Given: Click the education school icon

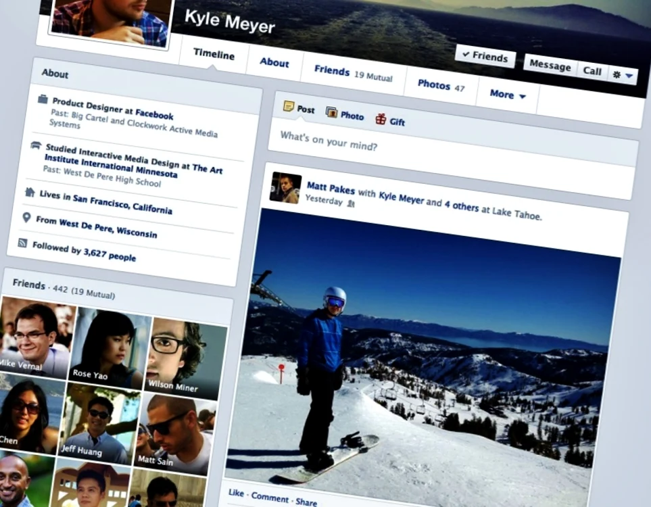Looking at the screenshot, I should pyautogui.click(x=36, y=145).
